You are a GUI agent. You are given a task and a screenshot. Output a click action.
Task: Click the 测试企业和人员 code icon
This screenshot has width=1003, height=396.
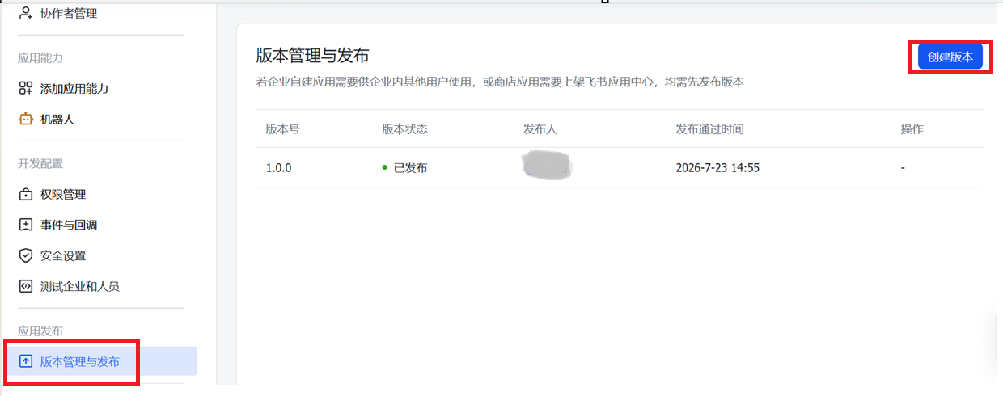(26, 286)
